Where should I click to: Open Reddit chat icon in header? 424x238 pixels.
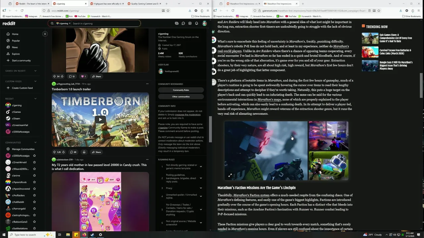[x=183, y=23]
